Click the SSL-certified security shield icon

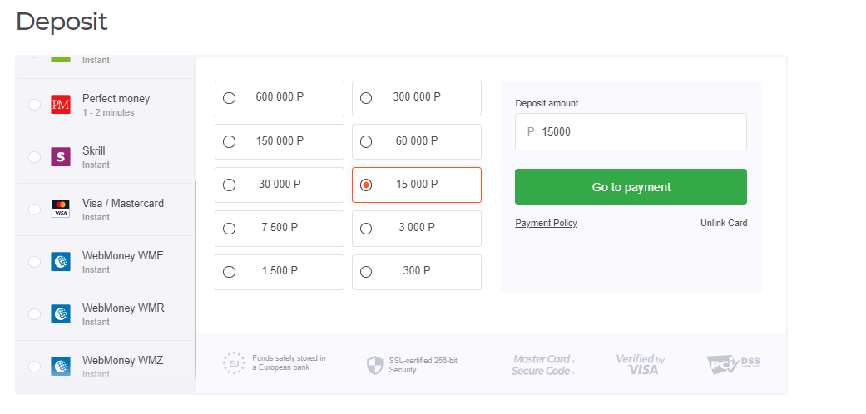[375, 364]
